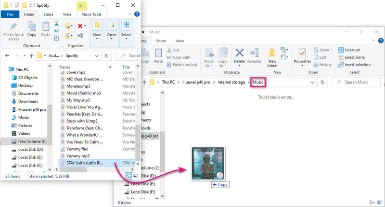Image resolution: width=385 pixels, height=207 pixels.
Task: Select the My Way.mp3 file
Action: [78, 100]
